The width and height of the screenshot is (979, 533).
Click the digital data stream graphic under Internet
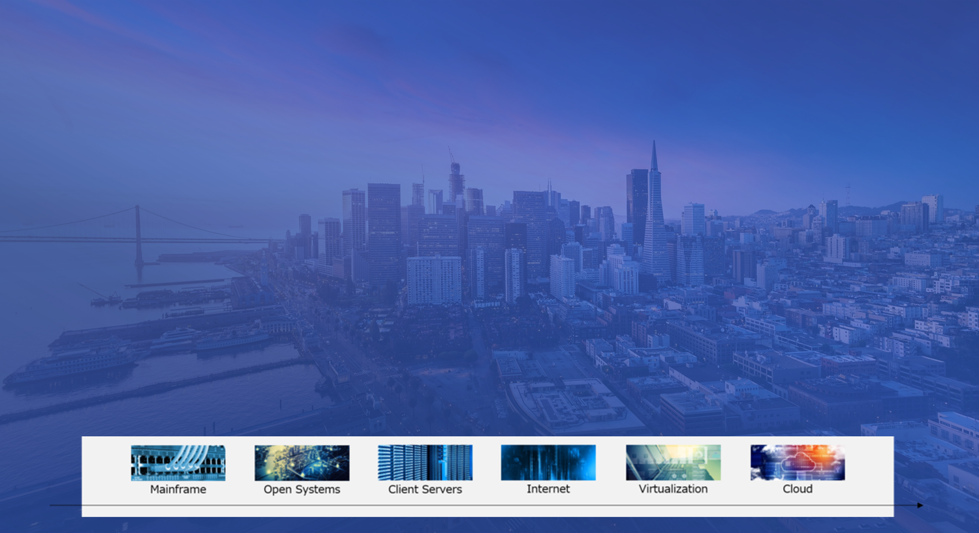click(548, 462)
